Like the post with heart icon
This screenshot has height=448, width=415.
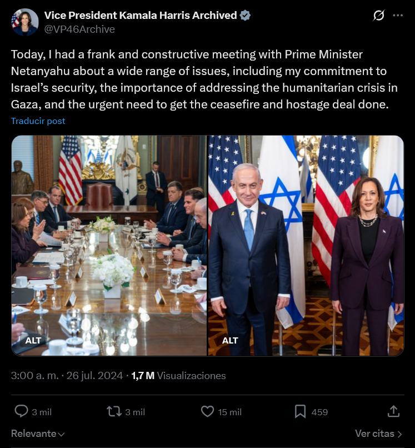207,412
